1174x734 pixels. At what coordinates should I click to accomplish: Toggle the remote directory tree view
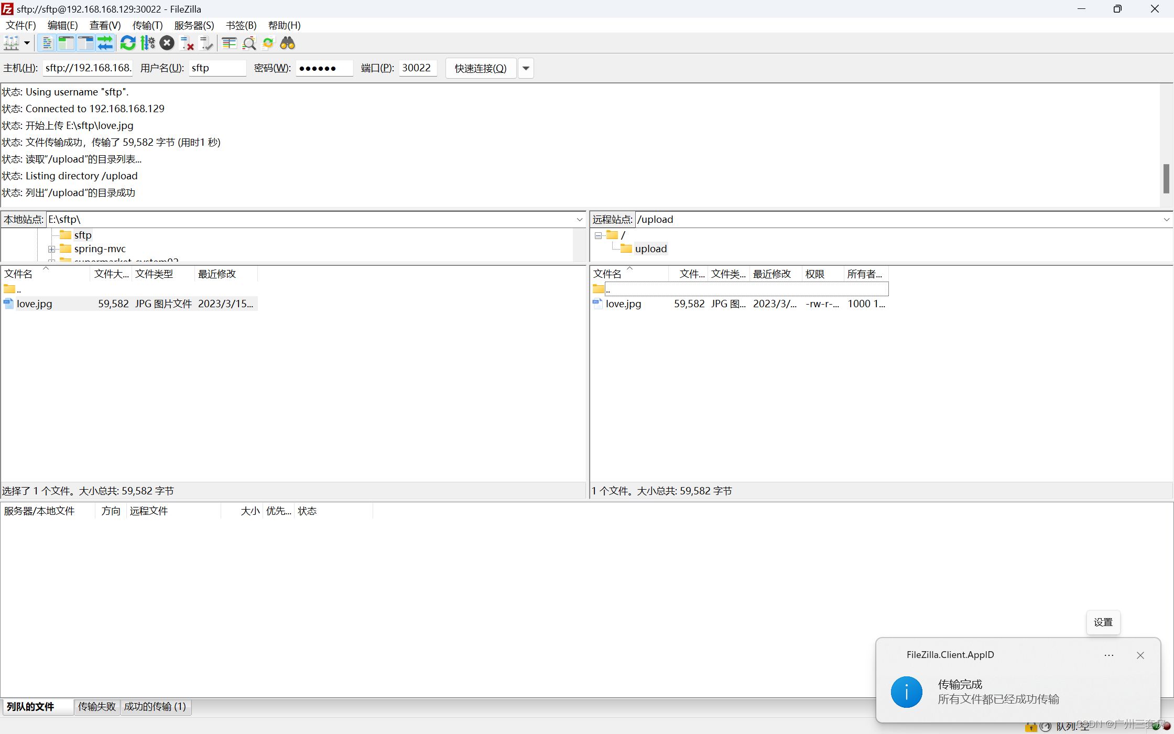coord(85,43)
